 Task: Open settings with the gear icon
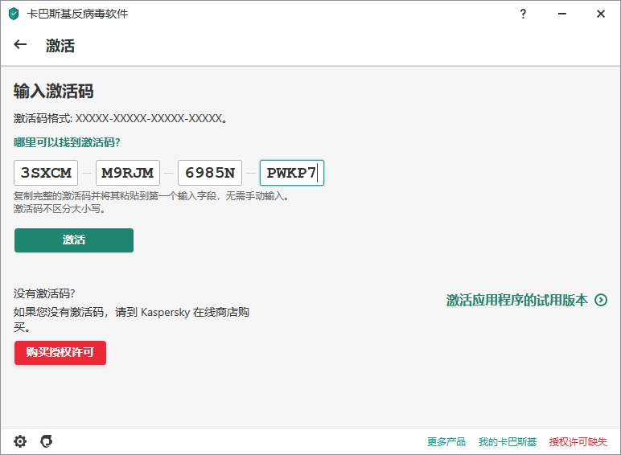point(20,441)
